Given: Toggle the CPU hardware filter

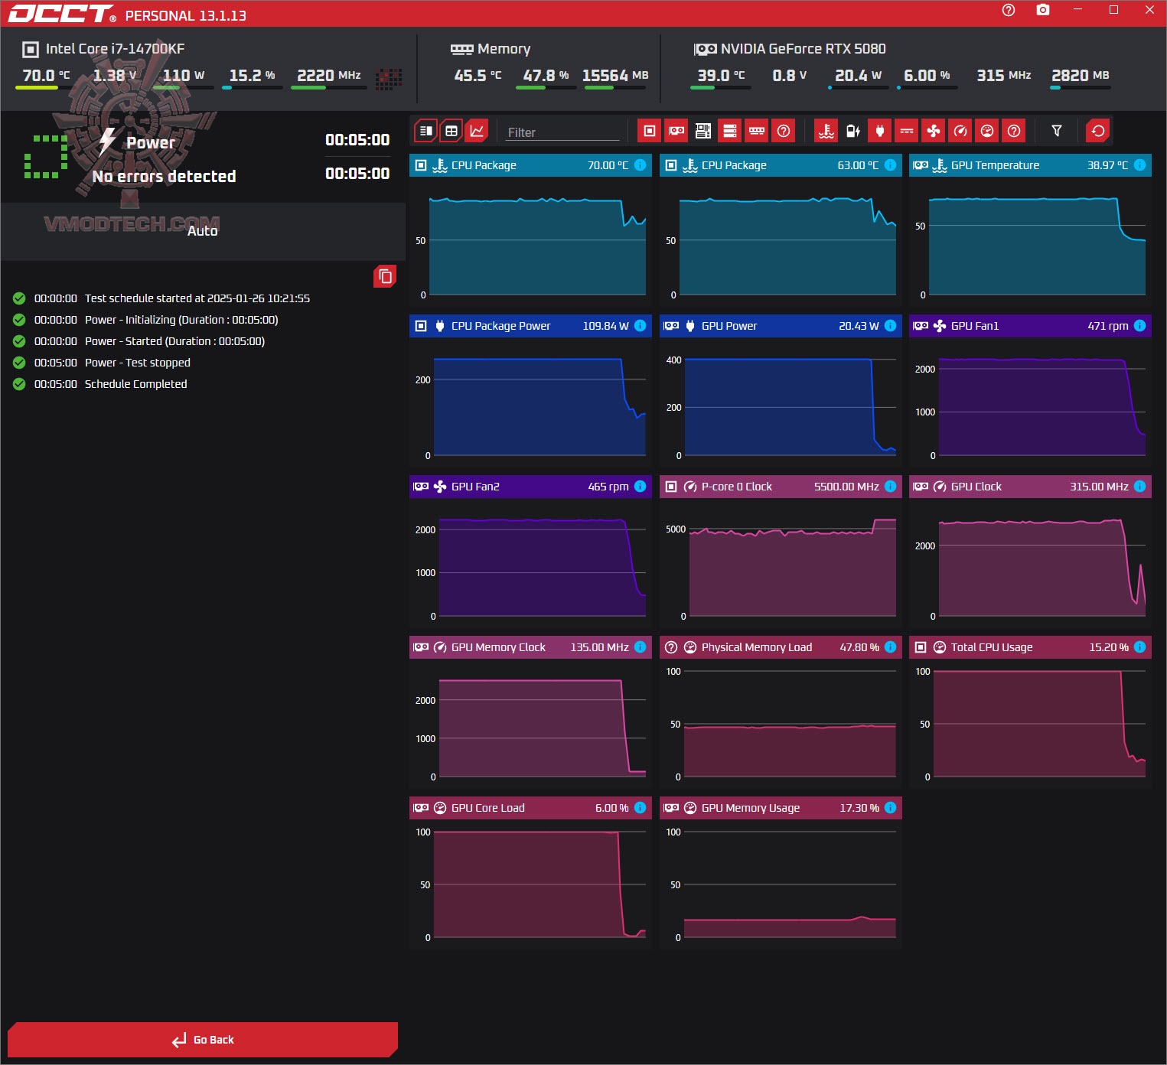Looking at the screenshot, I should (x=649, y=131).
